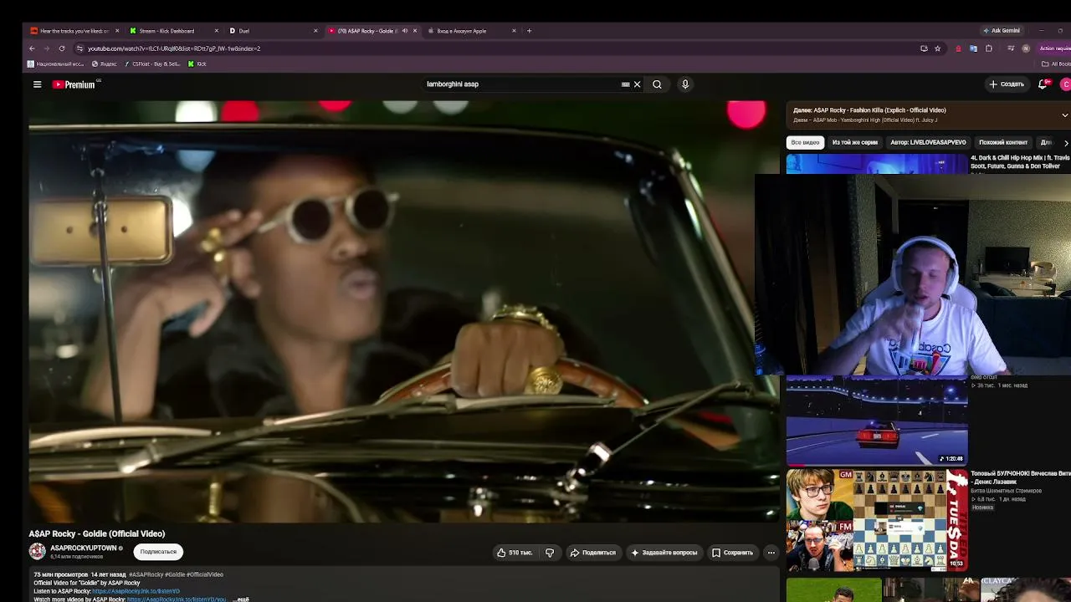Click the install-app icon in address bar
Image resolution: width=1071 pixels, height=602 pixels.
(924, 48)
